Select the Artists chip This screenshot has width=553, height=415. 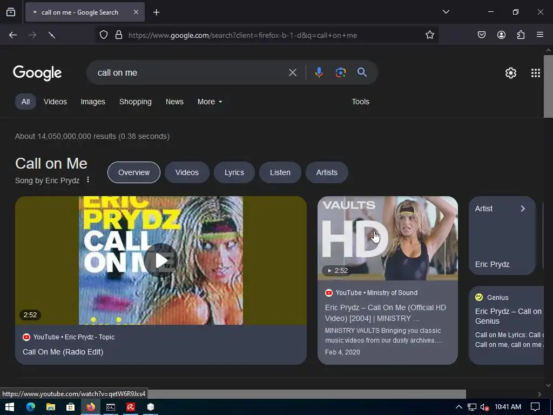click(327, 172)
